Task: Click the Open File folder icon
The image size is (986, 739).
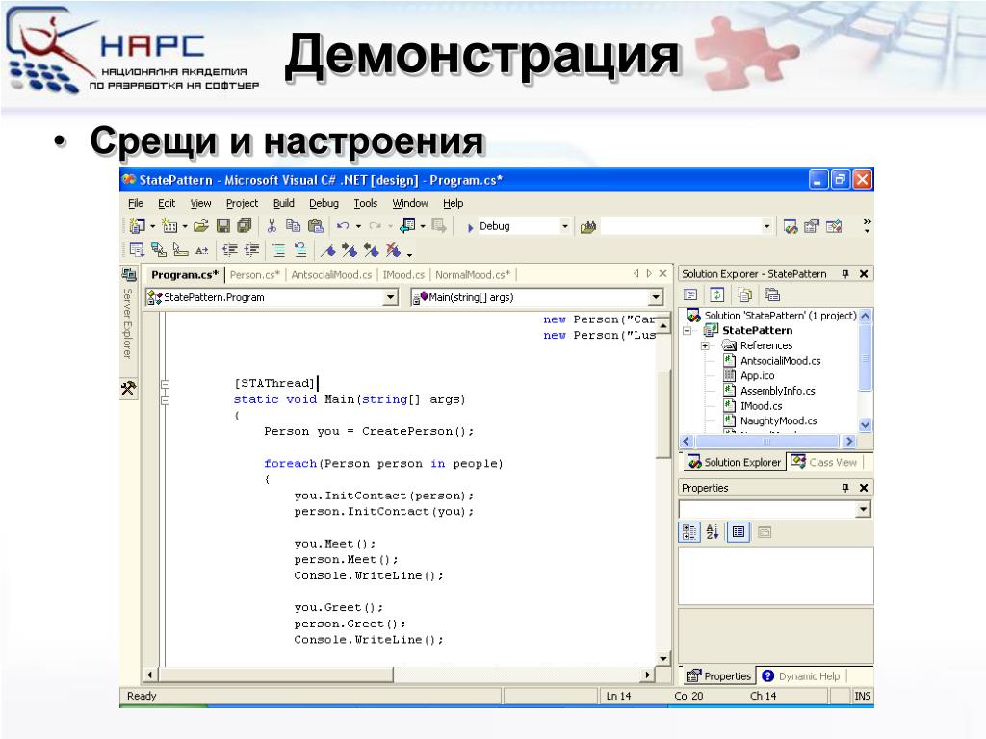Action: click(x=201, y=225)
